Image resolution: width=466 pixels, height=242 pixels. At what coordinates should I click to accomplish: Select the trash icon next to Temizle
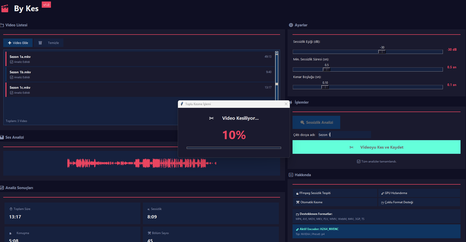point(40,43)
